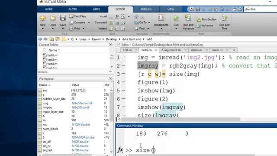Open the New dropdown arrow
This screenshot has height=156, width=277.
42,29
